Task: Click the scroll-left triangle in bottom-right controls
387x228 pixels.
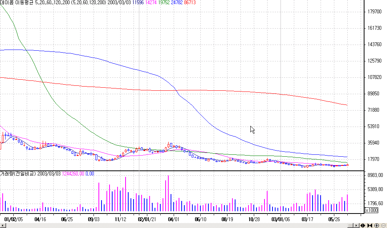Action: 362,225
